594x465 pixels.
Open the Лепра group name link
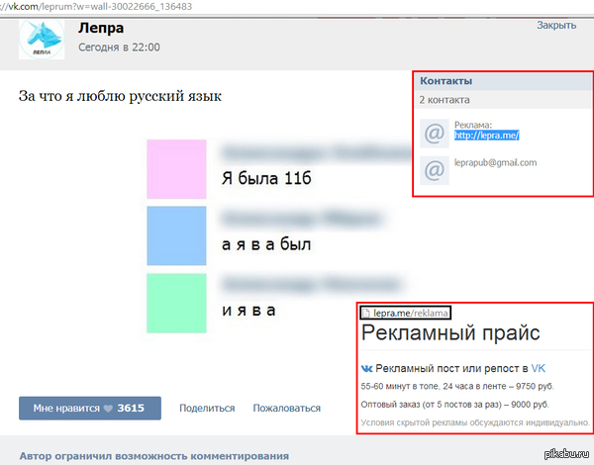pos(95,28)
